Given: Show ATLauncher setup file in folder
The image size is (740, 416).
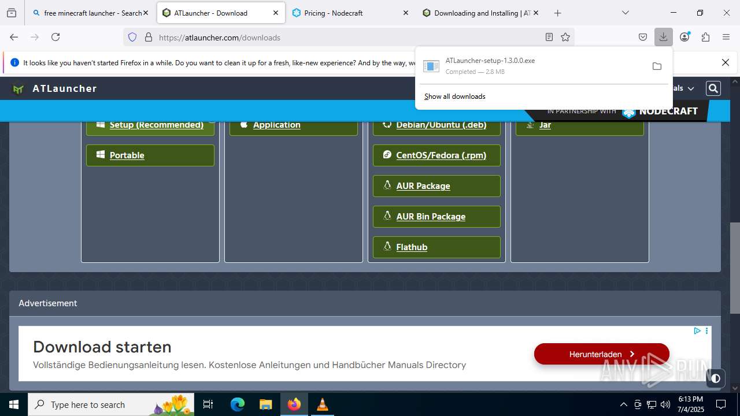Looking at the screenshot, I should (x=657, y=66).
